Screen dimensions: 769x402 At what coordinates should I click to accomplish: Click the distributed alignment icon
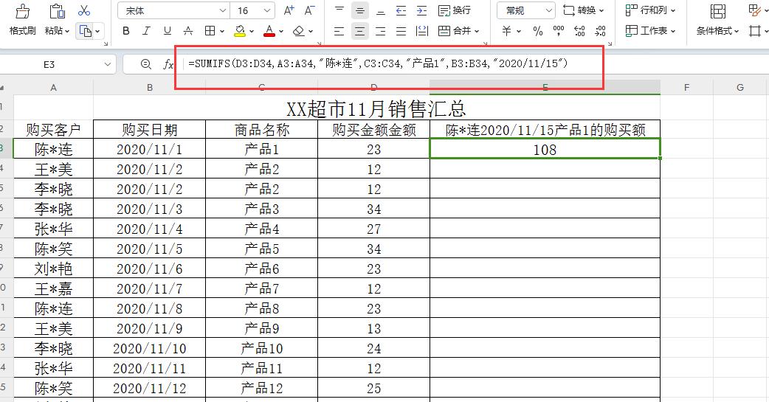click(422, 32)
